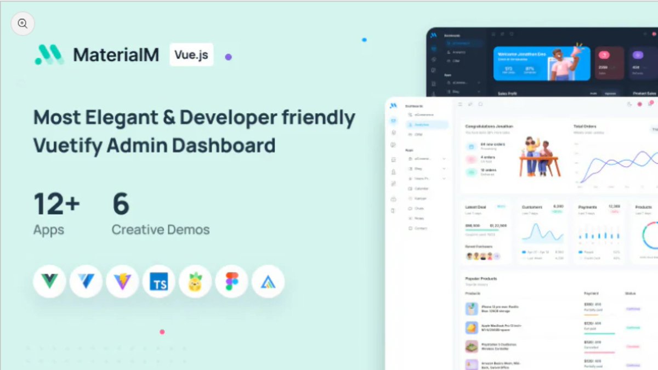The image size is (658, 370).
Task: Click the status badge in PlayStation row
Action: [x=633, y=346]
